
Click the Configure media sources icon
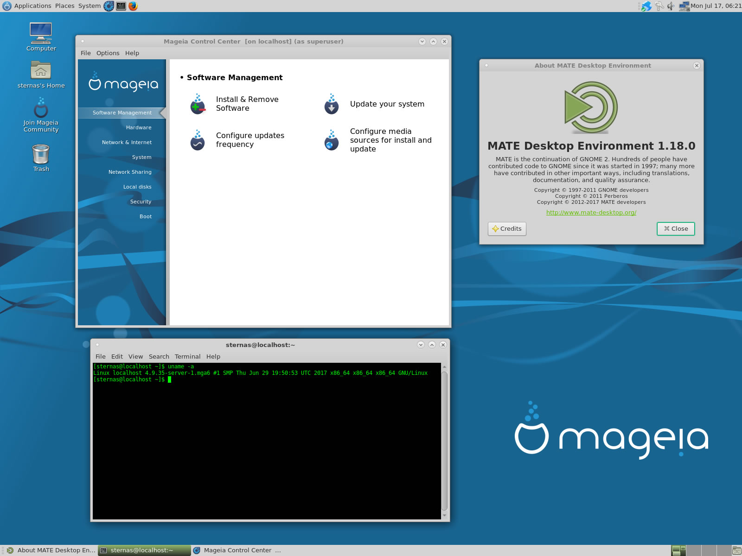coord(332,140)
